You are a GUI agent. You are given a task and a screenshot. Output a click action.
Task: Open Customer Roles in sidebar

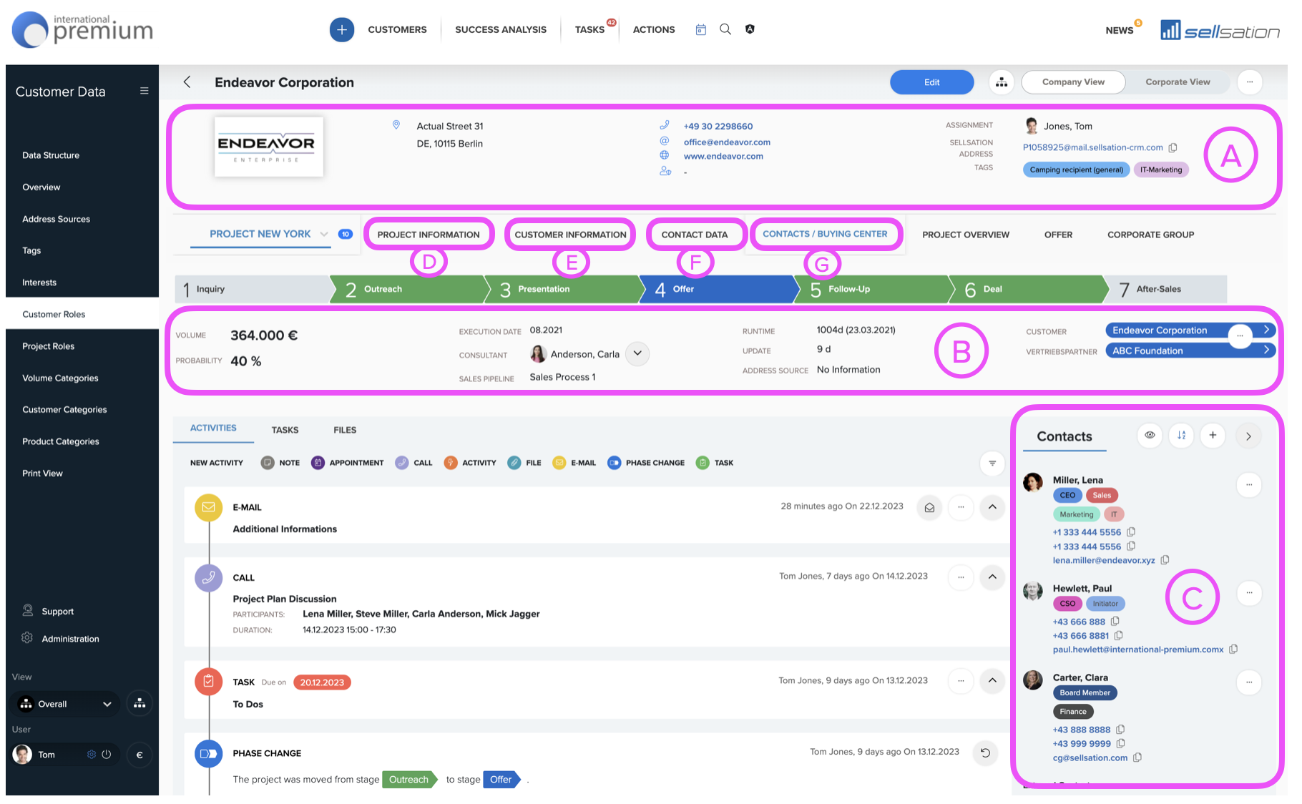click(82, 314)
